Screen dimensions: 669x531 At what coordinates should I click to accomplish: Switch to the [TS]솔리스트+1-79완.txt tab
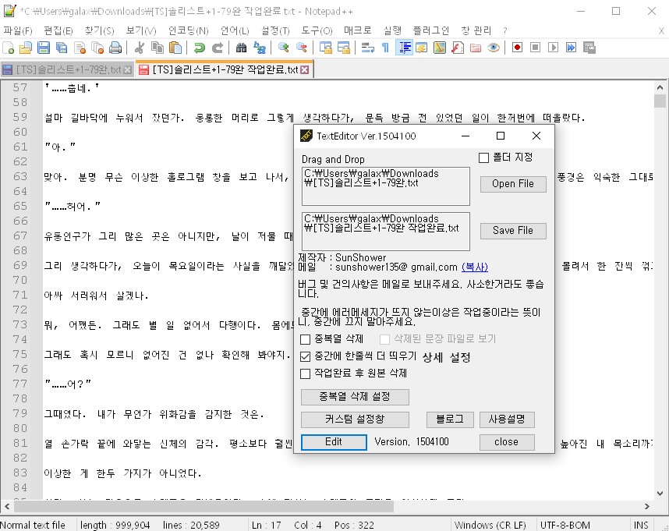[69, 69]
